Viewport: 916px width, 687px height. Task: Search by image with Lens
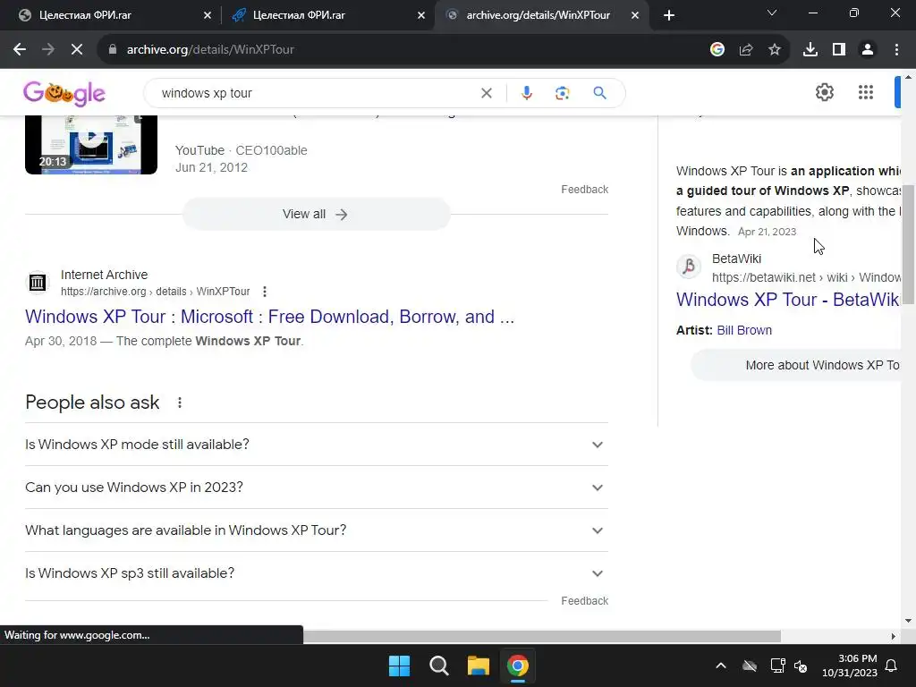(562, 93)
